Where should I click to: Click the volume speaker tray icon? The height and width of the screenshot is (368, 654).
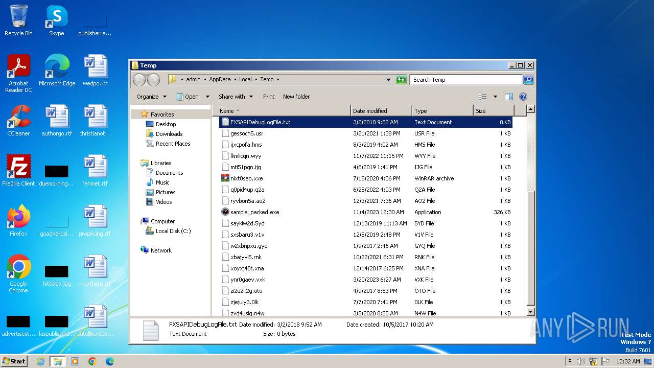point(581,361)
